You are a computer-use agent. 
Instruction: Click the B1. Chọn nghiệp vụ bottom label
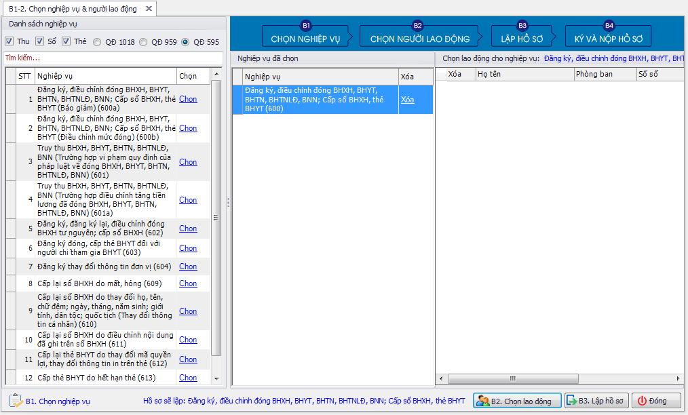pos(58,401)
